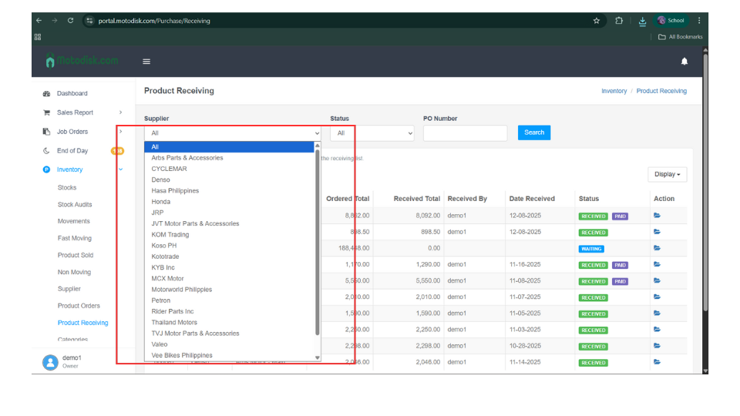Open browser downloads icon
Image resolution: width=740 pixels, height=416 pixels.
pos(642,21)
